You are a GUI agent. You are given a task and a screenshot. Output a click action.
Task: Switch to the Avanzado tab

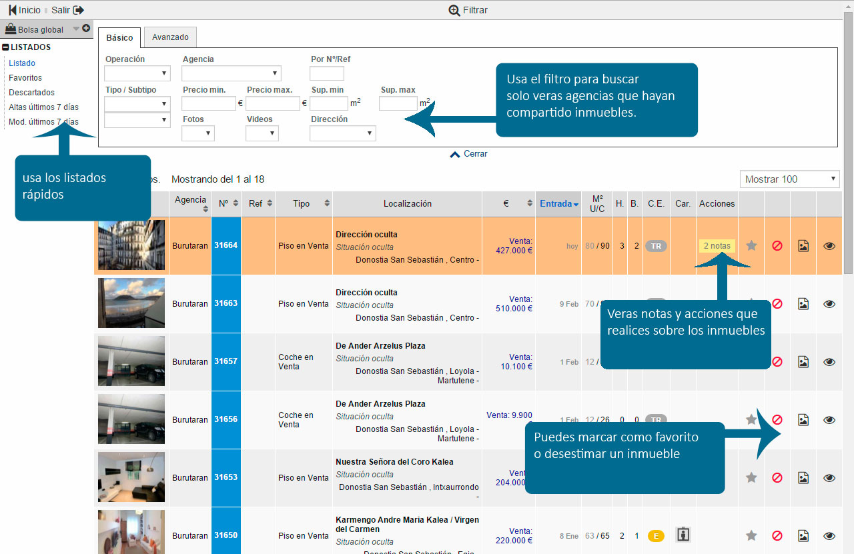pos(170,37)
